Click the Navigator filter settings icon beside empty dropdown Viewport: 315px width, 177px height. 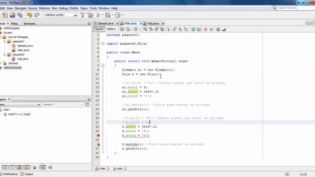coord(87,105)
